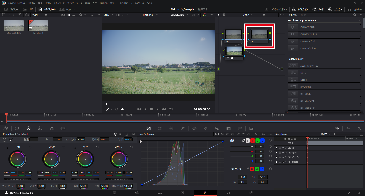Click the クイックエクスポート button
This screenshot has height=196, width=365.
276,9
